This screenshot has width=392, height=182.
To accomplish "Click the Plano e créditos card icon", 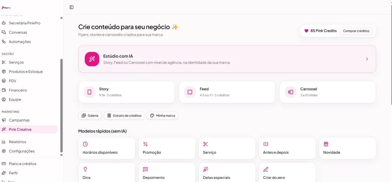I will 4,164.
